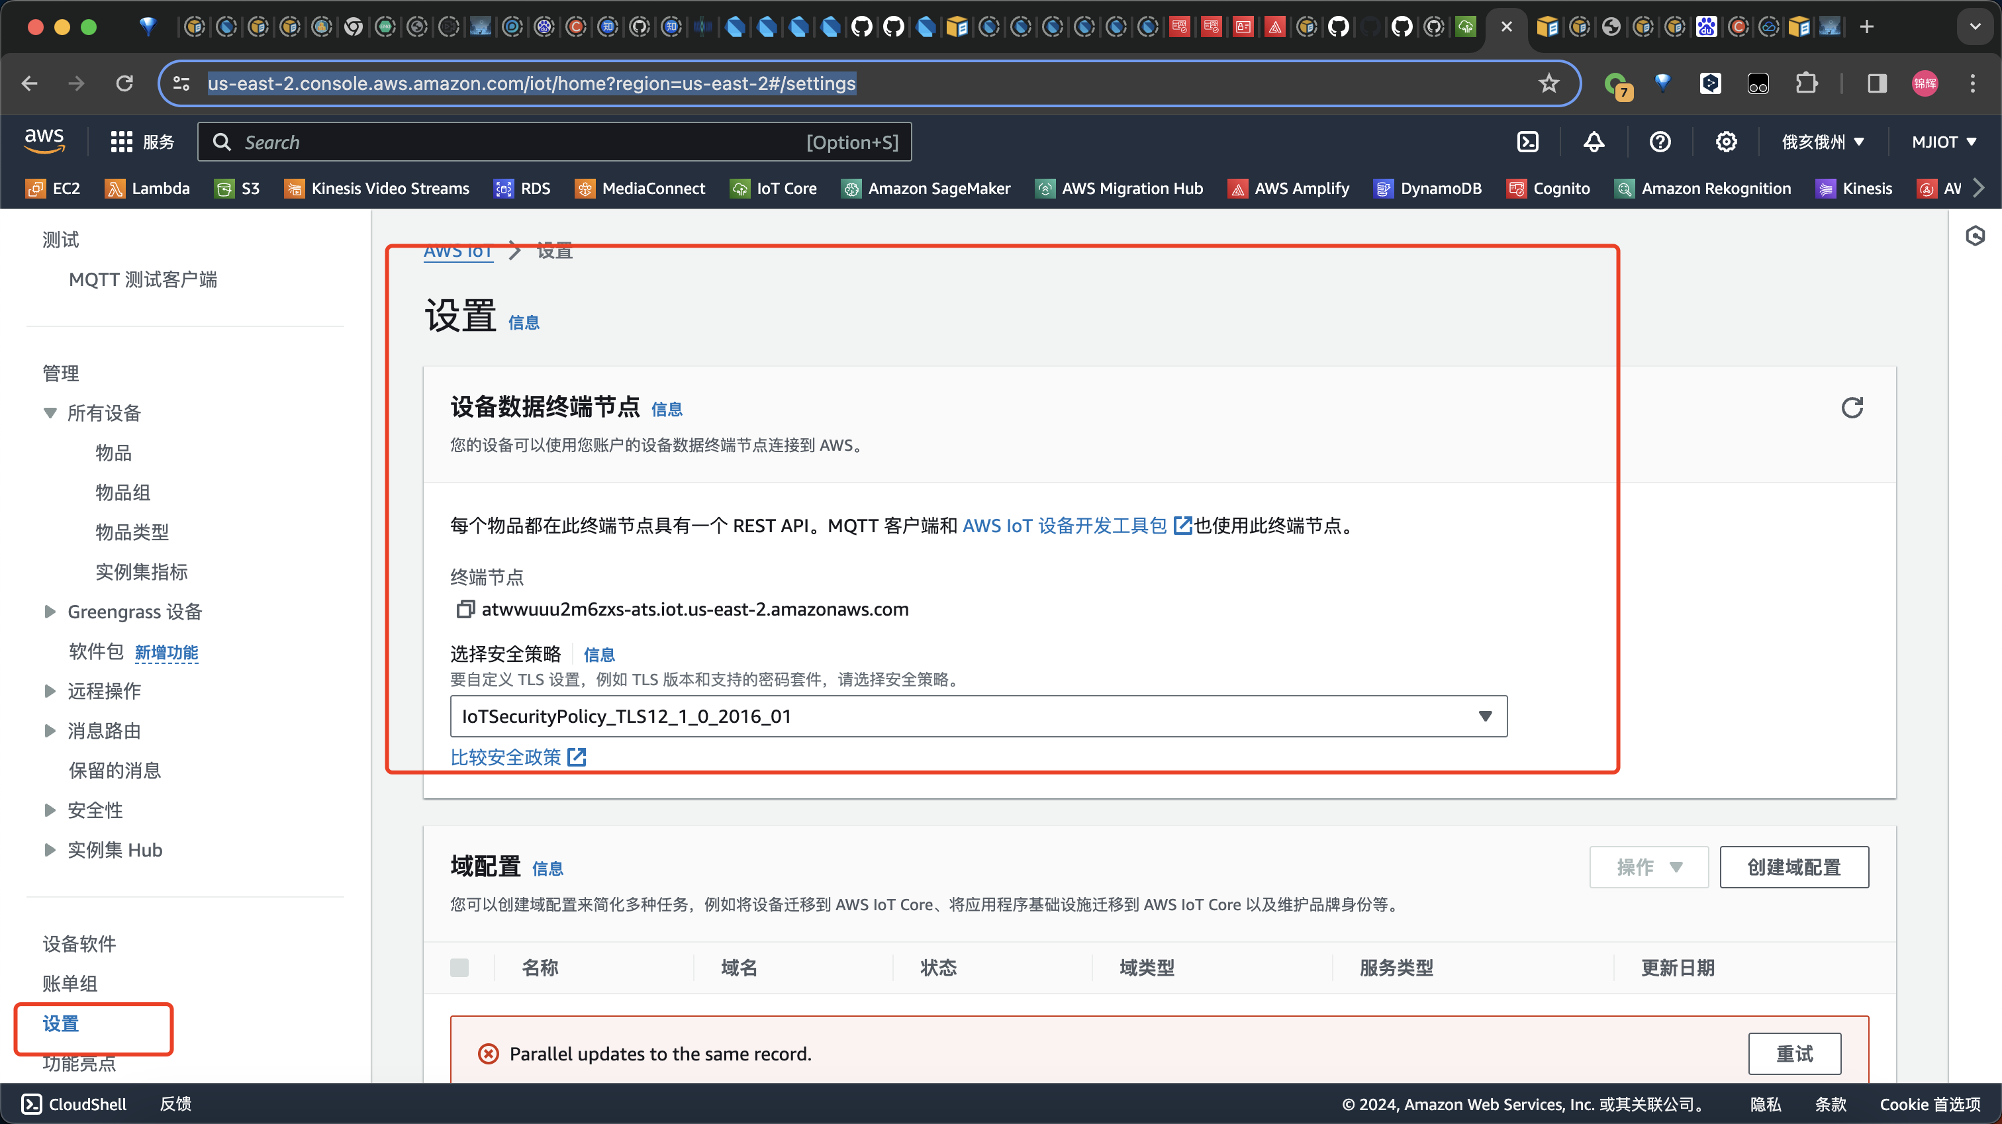Open Cookie 首选项 in footer
The width and height of the screenshot is (2002, 1124).
tap(1930, 1103)
